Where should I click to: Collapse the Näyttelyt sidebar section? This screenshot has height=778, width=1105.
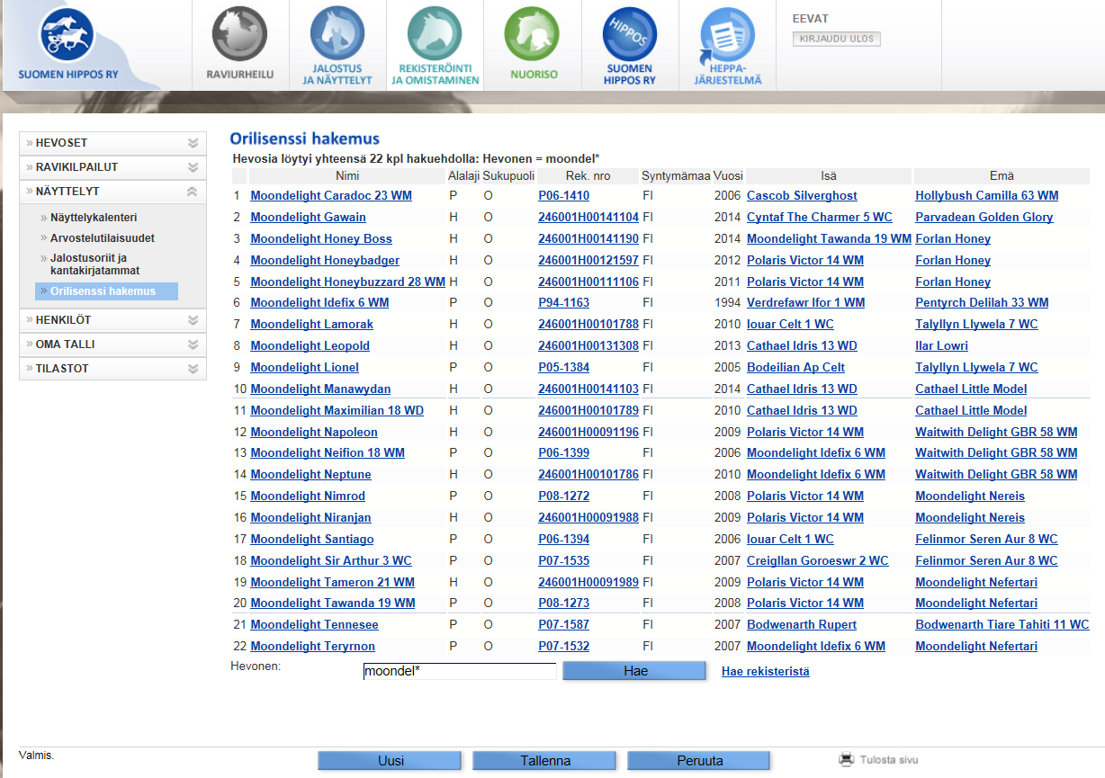point(112,192)
